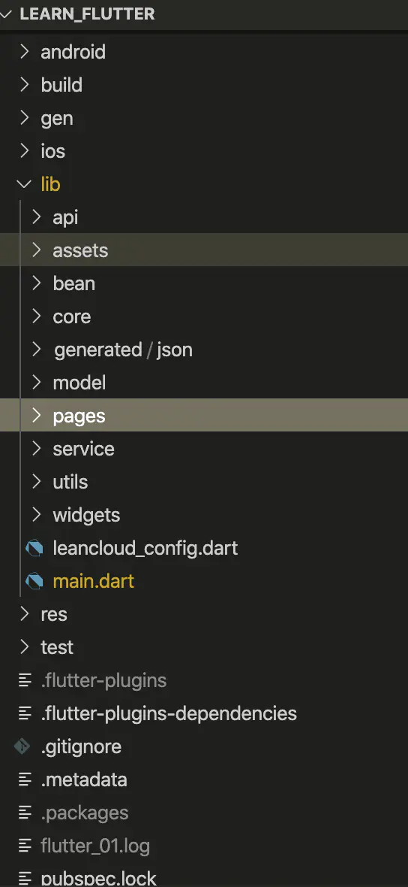Click the Dart icon beside leancloud_config.dart

[34, 548]
